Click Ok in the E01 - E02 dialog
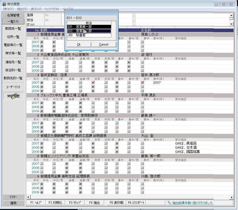Image resolution: width=238 pixels, height=210 pixels. pos(79,44)
